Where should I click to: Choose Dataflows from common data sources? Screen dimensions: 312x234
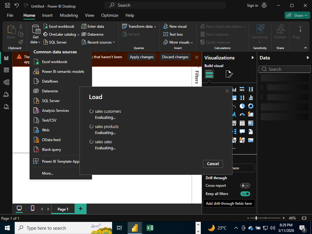61,81
